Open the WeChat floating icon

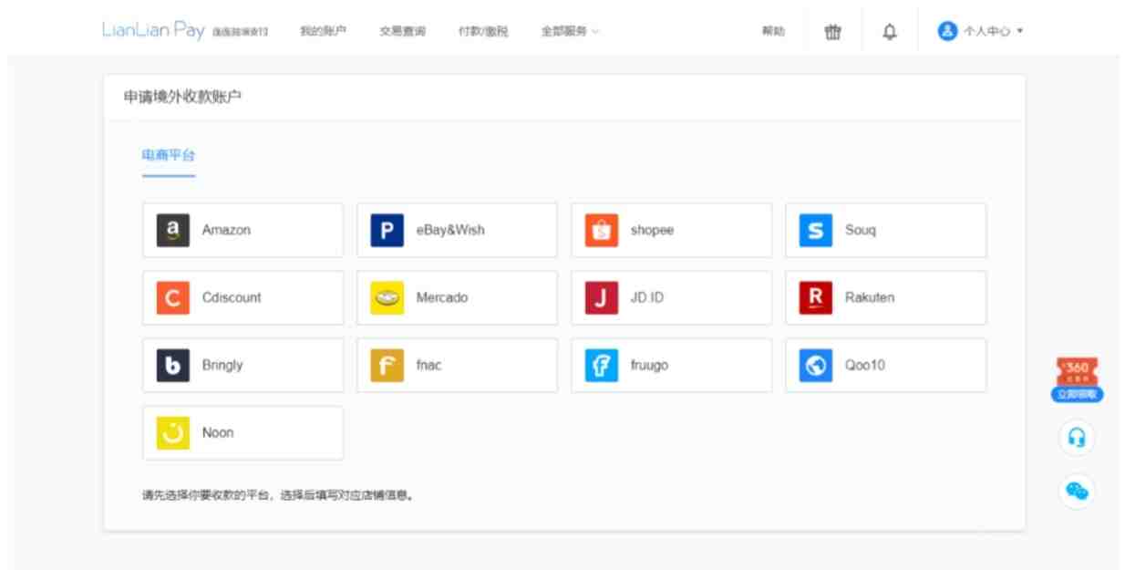(x=1077, y=492)
